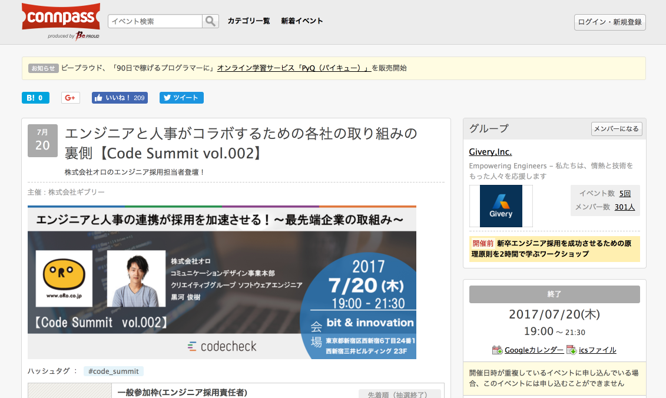Open カテゴリ一覧 menu item

click(248, 21)
